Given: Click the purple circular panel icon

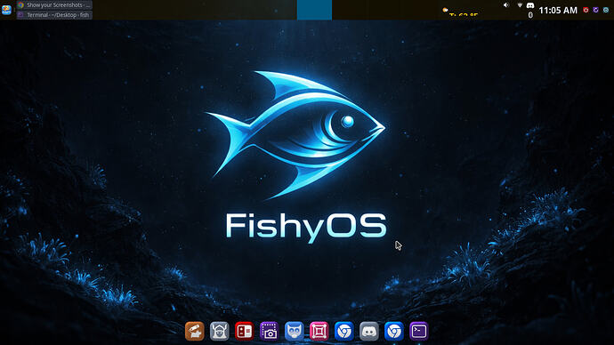Looking at the screenshot, I should pos(595,10).
